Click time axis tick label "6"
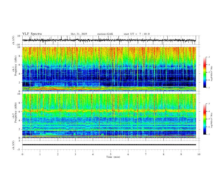 [x=128, y=154]
